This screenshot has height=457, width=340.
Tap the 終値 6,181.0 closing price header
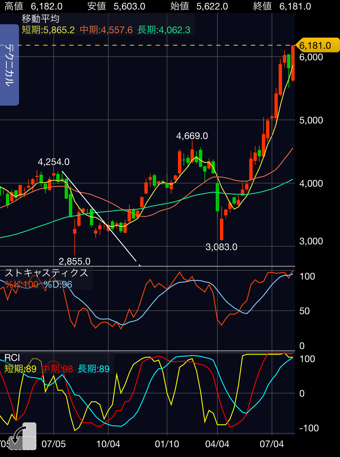tap(282, 6)
